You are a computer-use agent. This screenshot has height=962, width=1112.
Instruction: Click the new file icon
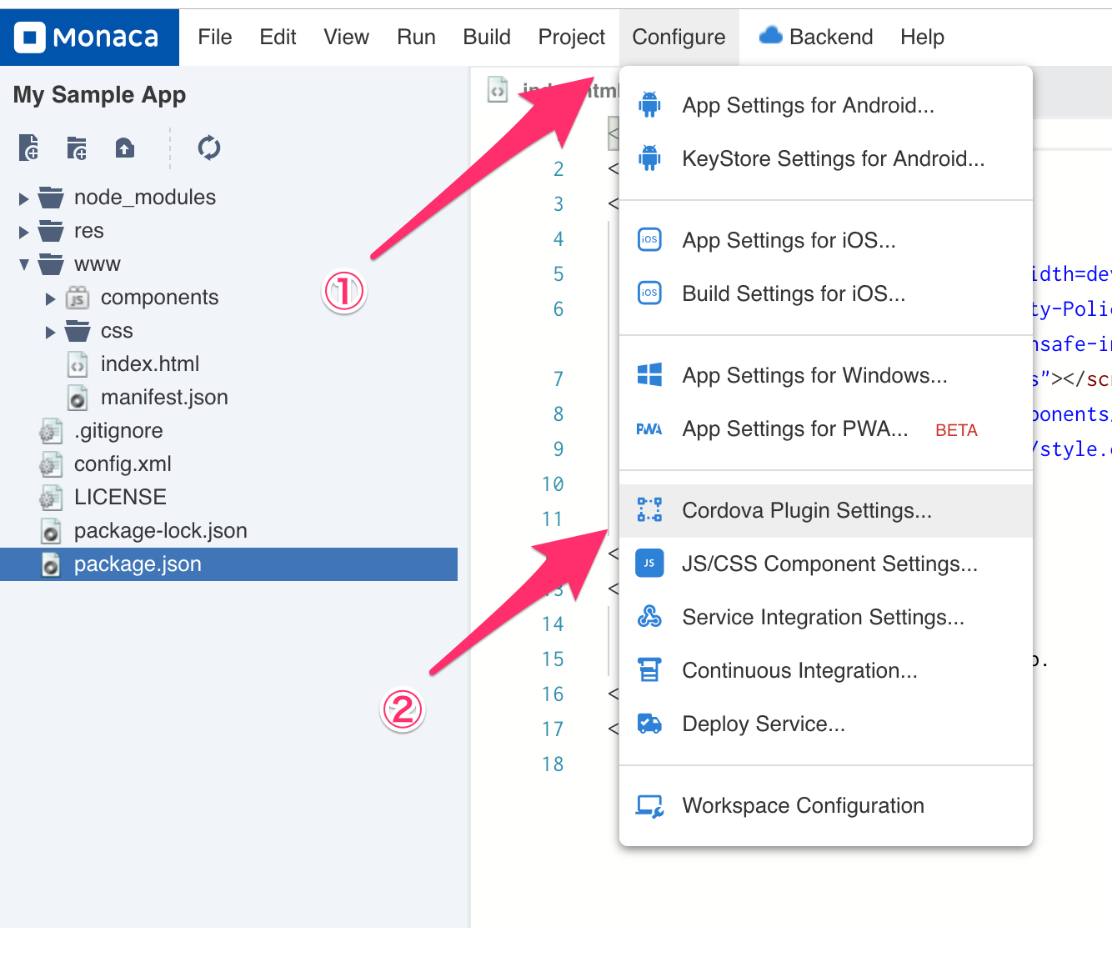(x=29, y=148)
